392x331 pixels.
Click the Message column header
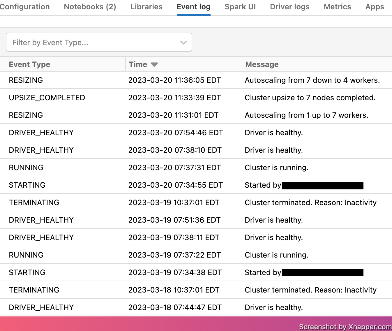[x=262, y=64]
